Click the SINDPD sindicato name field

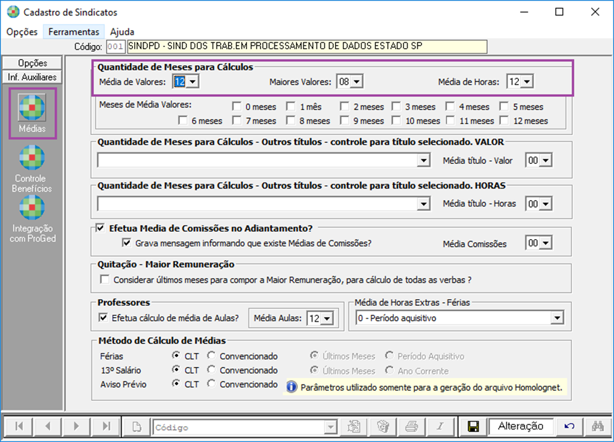(307, 47)
